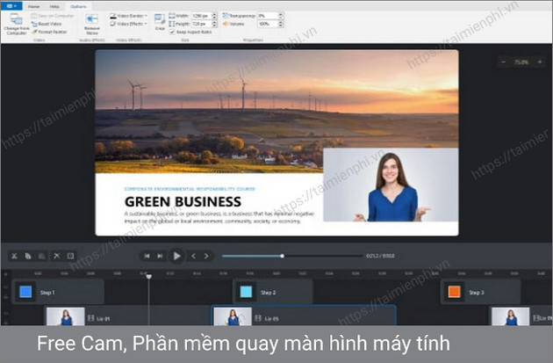Select the Step 2 clip in timeline

tap(272, 292)
